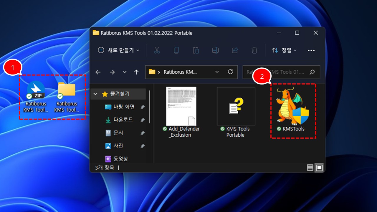Open 다운로드 in the sidebar
The height and width of the screenshot is (212, 377).
(x=123, y=120)
